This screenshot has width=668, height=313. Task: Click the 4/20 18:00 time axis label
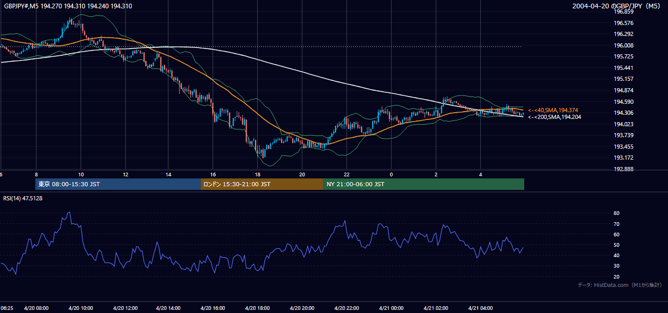coord(258,308)
